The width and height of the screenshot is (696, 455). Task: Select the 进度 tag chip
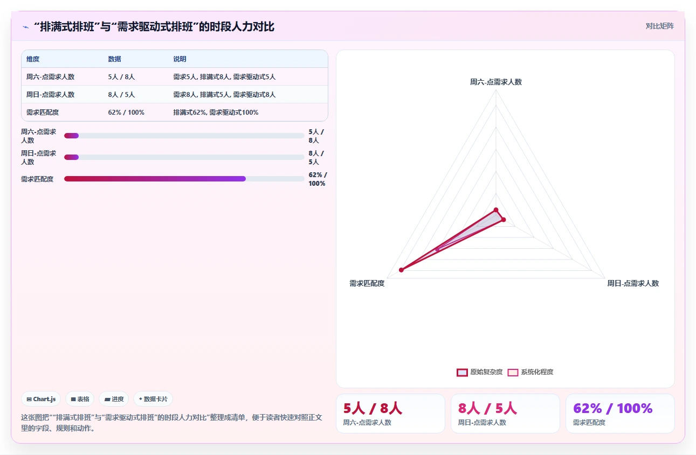coord(114,399)
